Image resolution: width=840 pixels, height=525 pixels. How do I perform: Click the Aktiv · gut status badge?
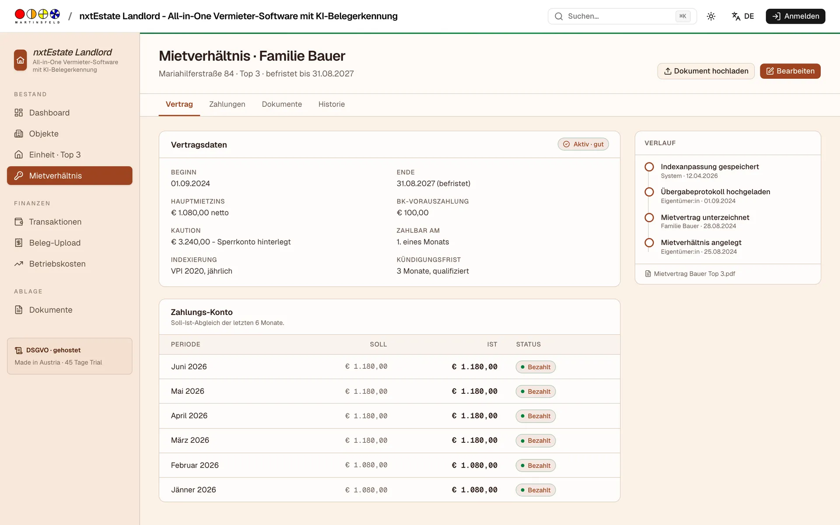pyautogui.click(x=583, y=144)
